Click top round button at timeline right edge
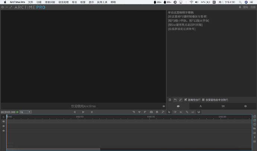This screenshot has width=257, height=151. (254, 116)
